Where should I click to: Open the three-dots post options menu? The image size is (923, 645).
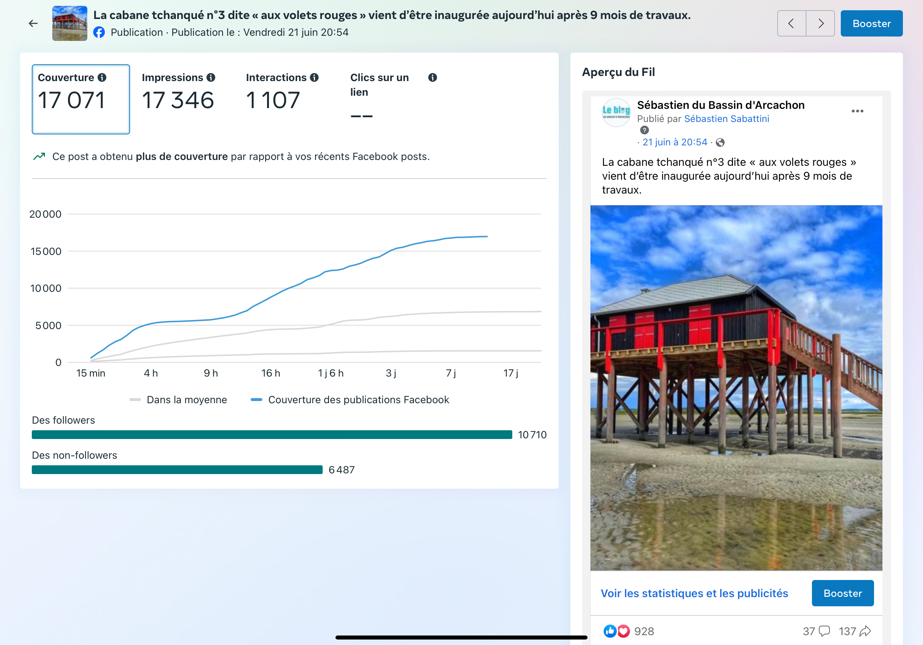coord(858,111)
